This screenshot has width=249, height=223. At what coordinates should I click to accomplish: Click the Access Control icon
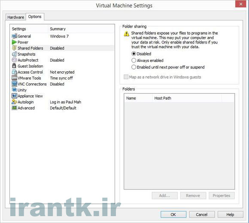14,72
